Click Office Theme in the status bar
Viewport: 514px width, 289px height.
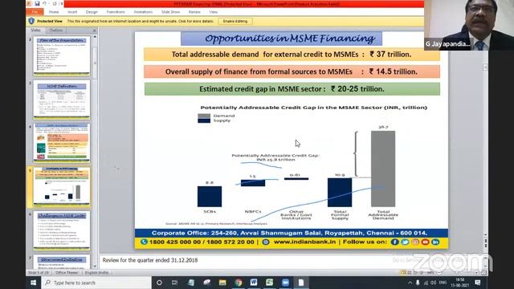pyautogui.click(x=67, y=273)
